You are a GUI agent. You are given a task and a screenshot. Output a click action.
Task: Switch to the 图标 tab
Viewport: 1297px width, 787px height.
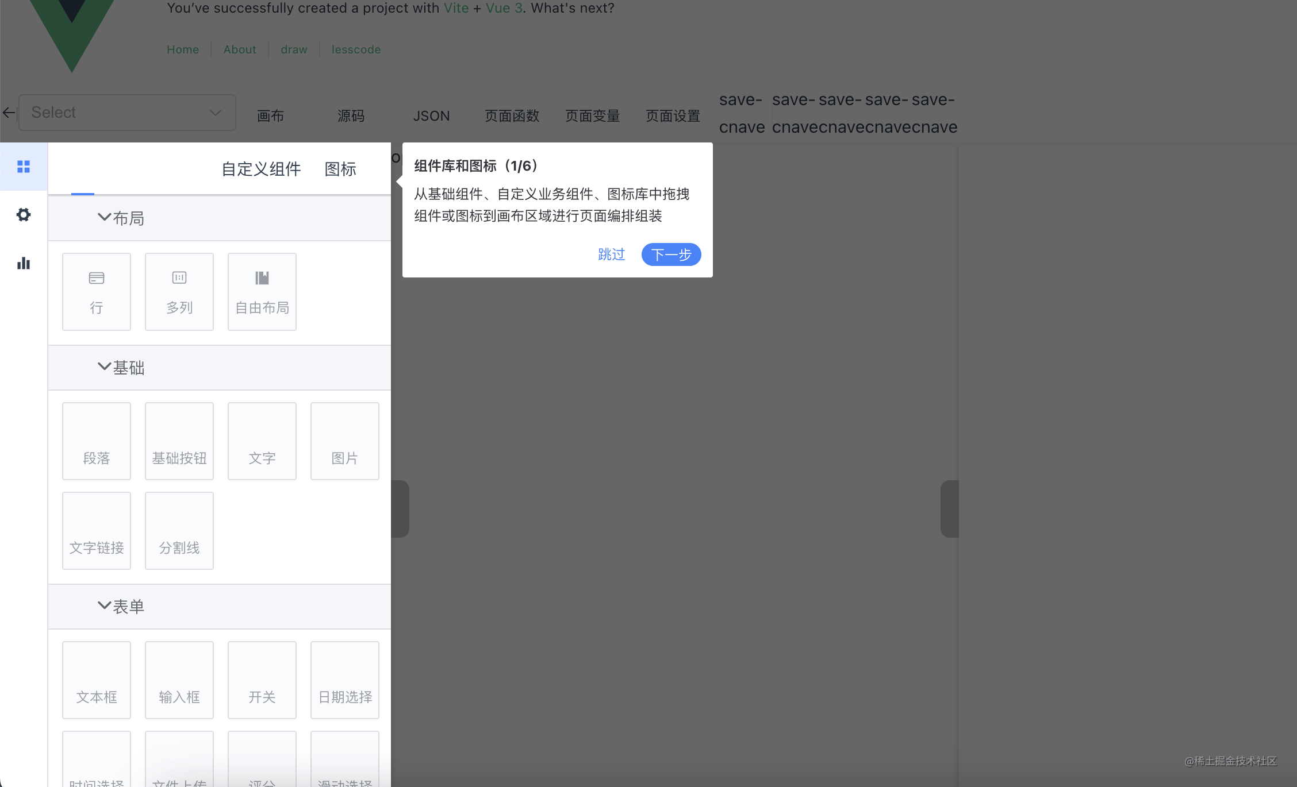click(x=340, y=169)
